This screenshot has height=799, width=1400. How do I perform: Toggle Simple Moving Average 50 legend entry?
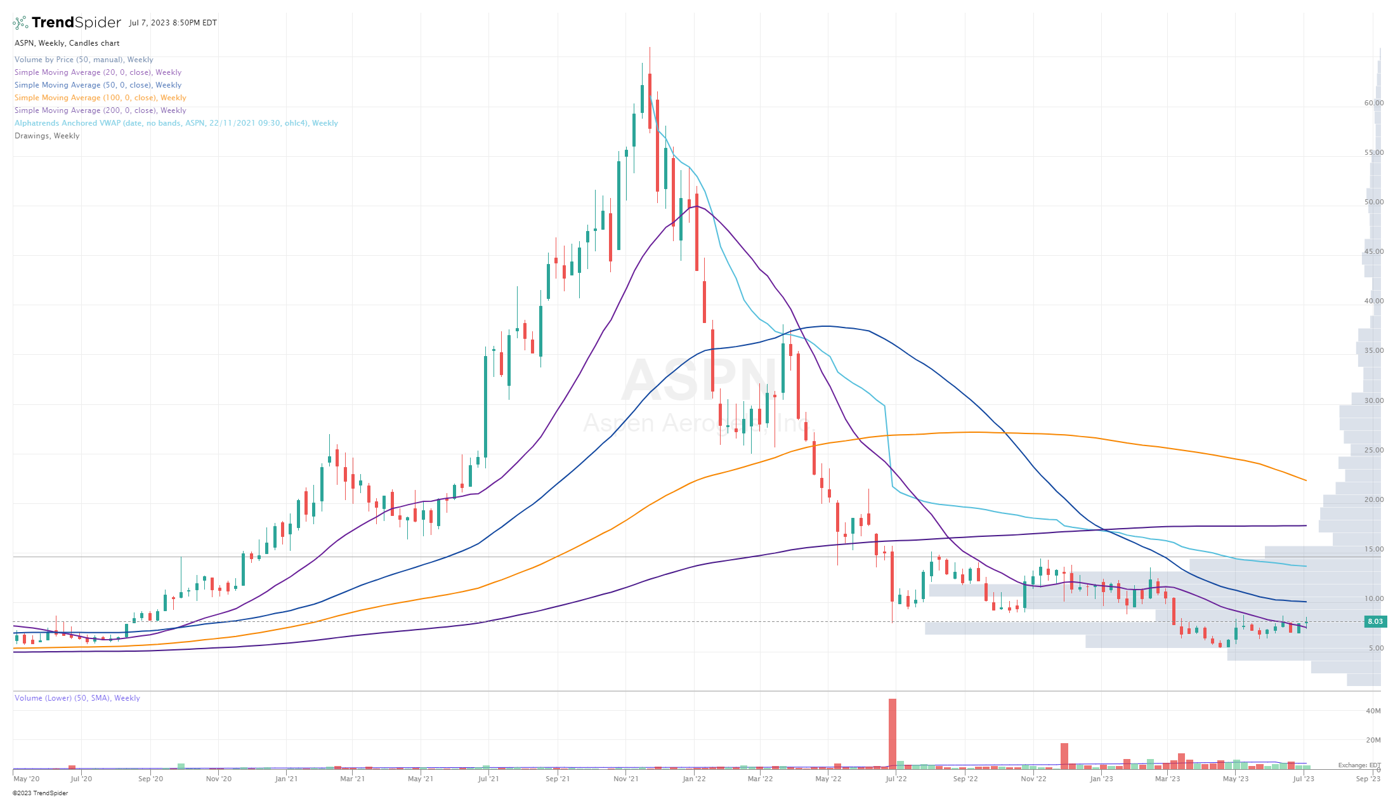pyautogui.click(x=98, y=85)
